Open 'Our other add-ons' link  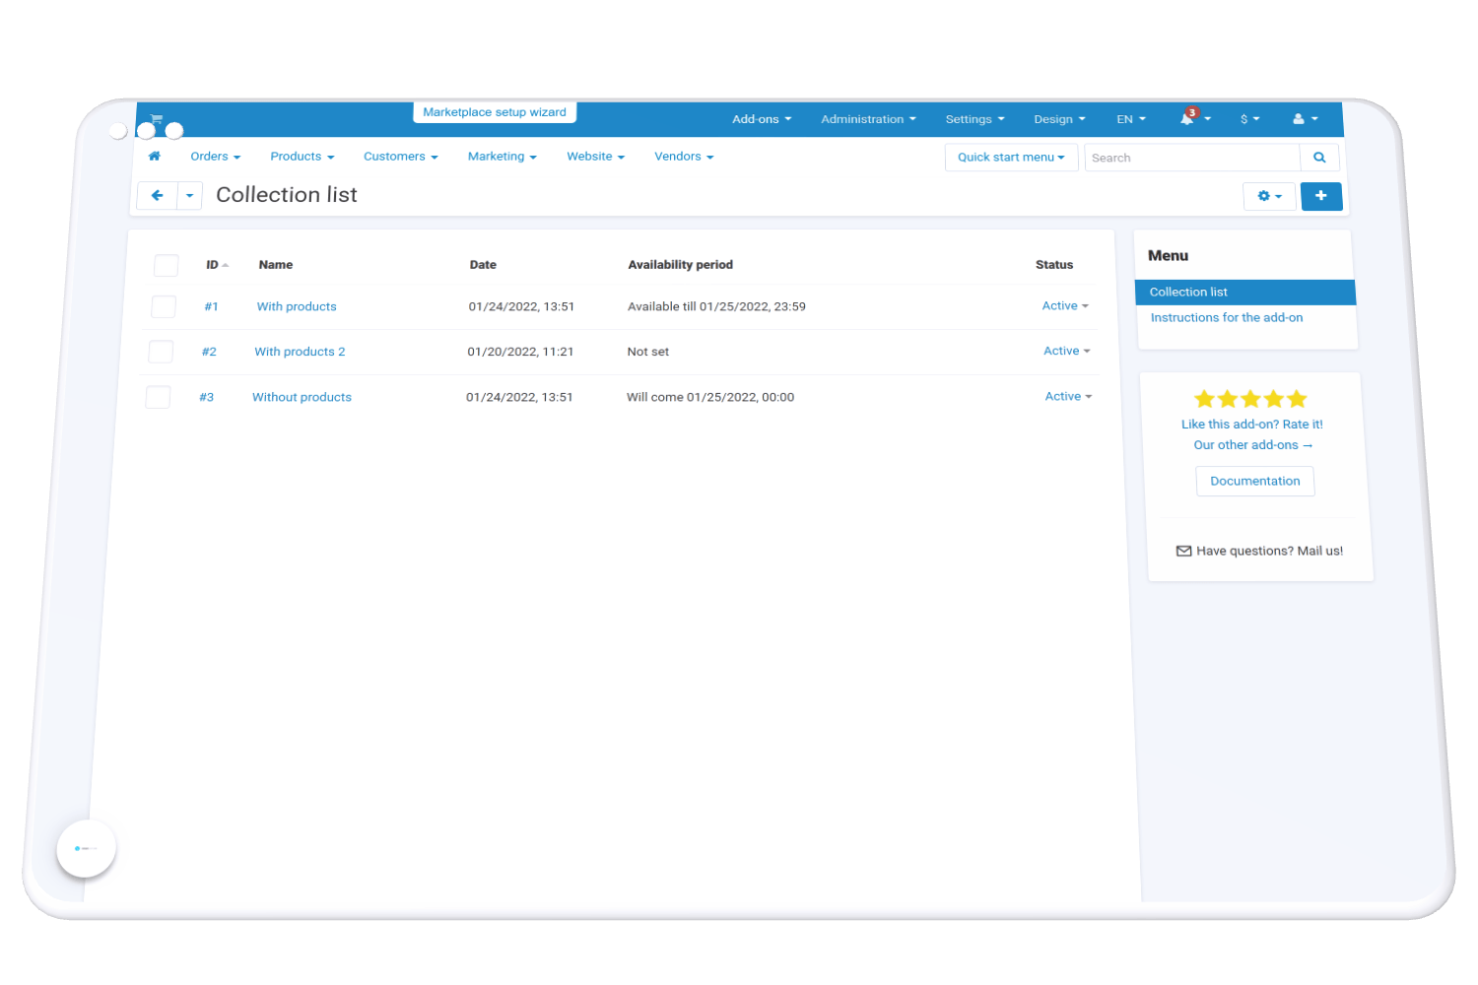[1253, 445]
